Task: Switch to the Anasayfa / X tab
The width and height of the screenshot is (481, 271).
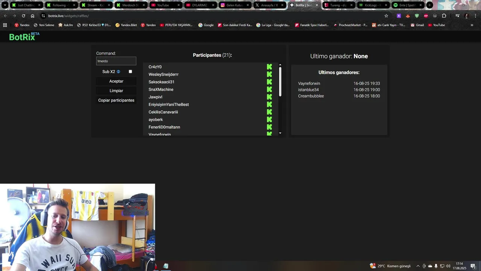Action: point(269,5)
